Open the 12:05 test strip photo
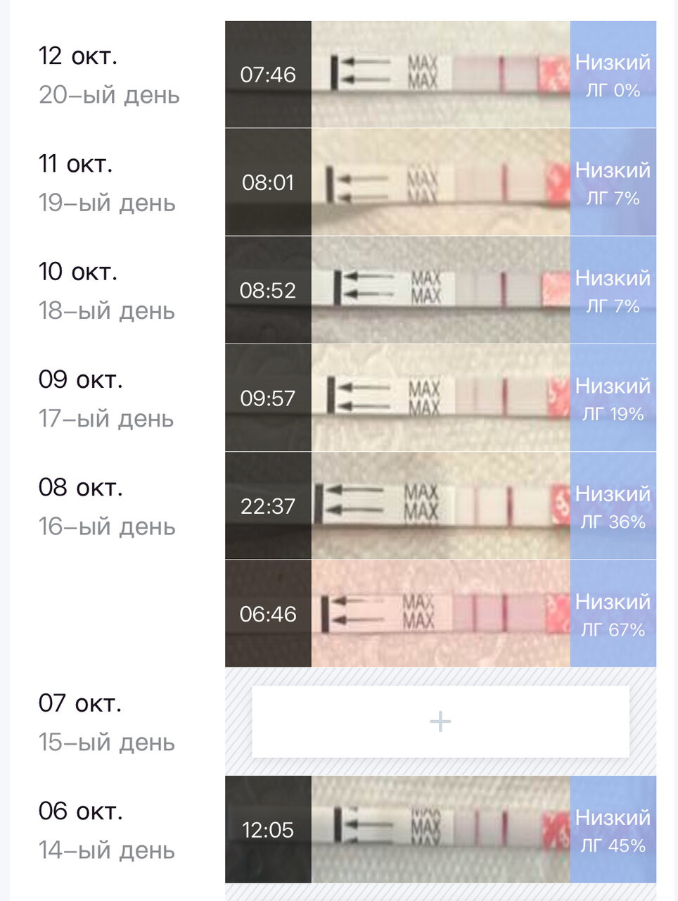This screenshot has height=901, width=678. click(x=440, y=829)
